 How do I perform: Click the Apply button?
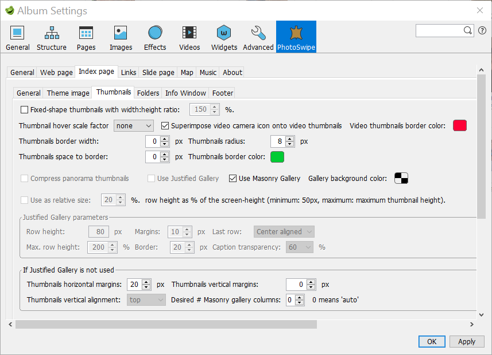466,341
